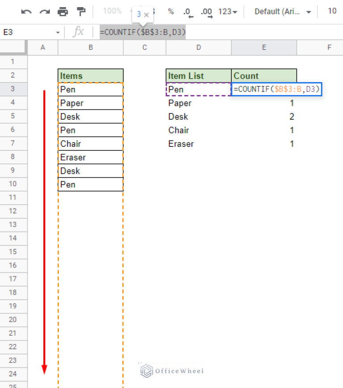Screen dimensions: 343x388
Task: Click the font size field showing 10
Action: tap(332, 11)
